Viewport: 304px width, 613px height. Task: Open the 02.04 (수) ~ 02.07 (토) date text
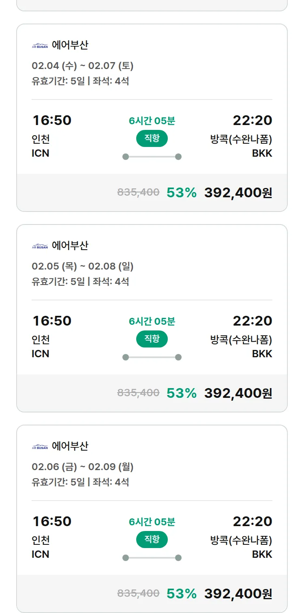[83, 66]
